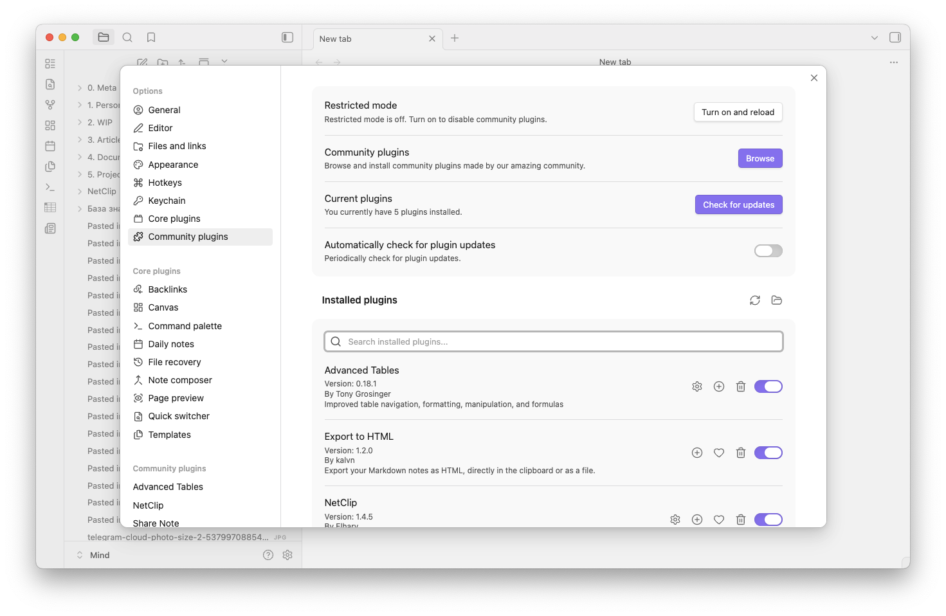Open plugins folder icon
This screenshot has height=616, width=946.
pyautogui.click(x=777, y=300)
